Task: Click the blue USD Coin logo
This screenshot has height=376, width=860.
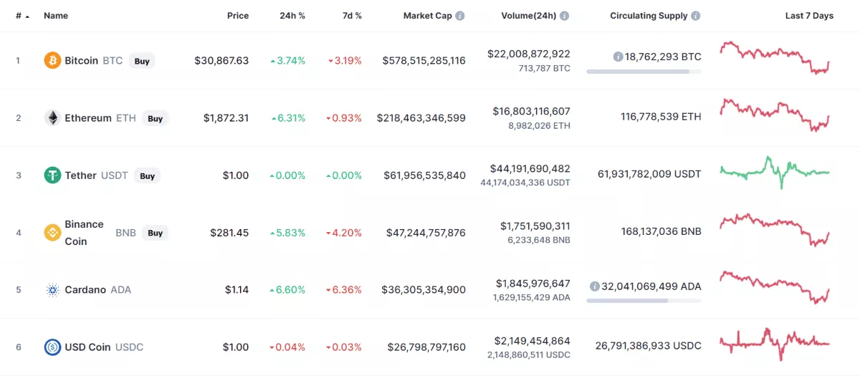Action: 52,347
